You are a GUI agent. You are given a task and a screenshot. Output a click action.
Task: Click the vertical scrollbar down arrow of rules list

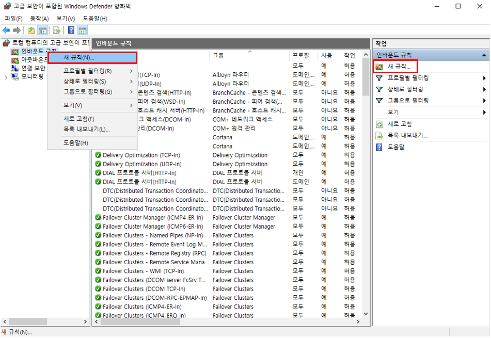coord(366,314)
